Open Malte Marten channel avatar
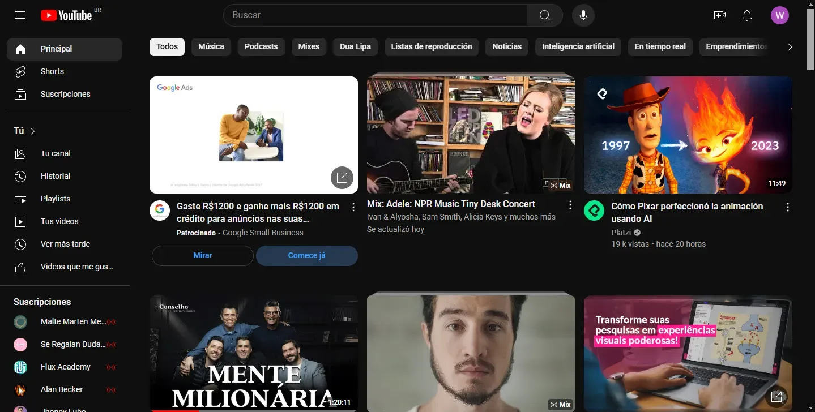The image size is (815, 412). (20, 322)
